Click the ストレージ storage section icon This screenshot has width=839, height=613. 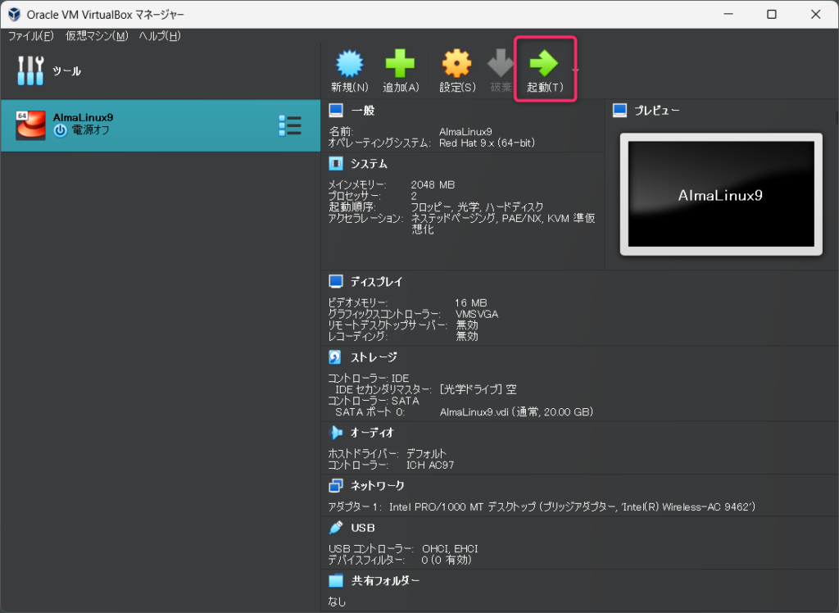(335, 357)
